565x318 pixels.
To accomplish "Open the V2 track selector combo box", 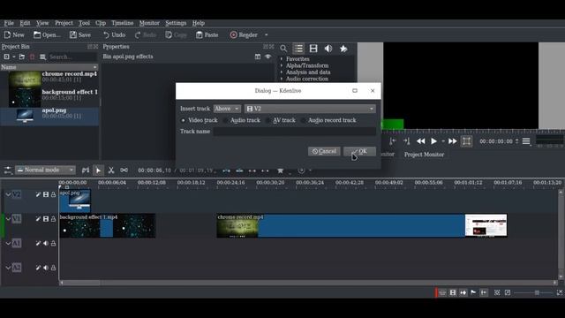I will point(310,109).
